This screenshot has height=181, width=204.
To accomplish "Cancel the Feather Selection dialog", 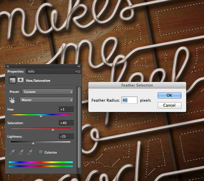I will [169, 105].
